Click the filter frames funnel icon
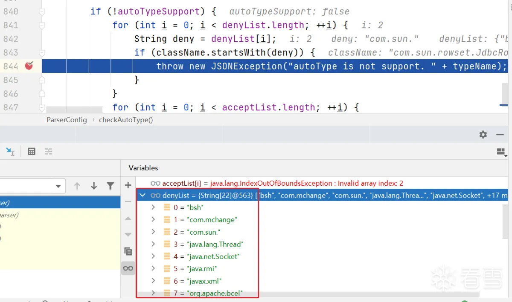The width and height of the screenshot is (512, 302). tap(111, 186)
